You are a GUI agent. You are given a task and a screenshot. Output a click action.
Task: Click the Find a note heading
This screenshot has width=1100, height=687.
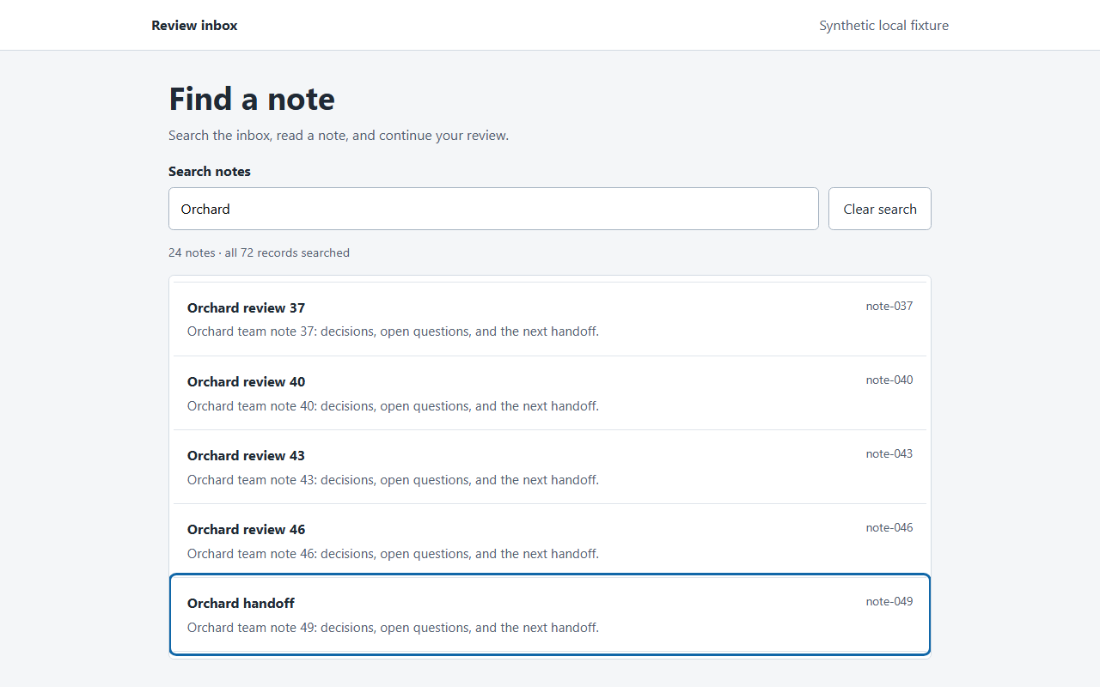252,99
